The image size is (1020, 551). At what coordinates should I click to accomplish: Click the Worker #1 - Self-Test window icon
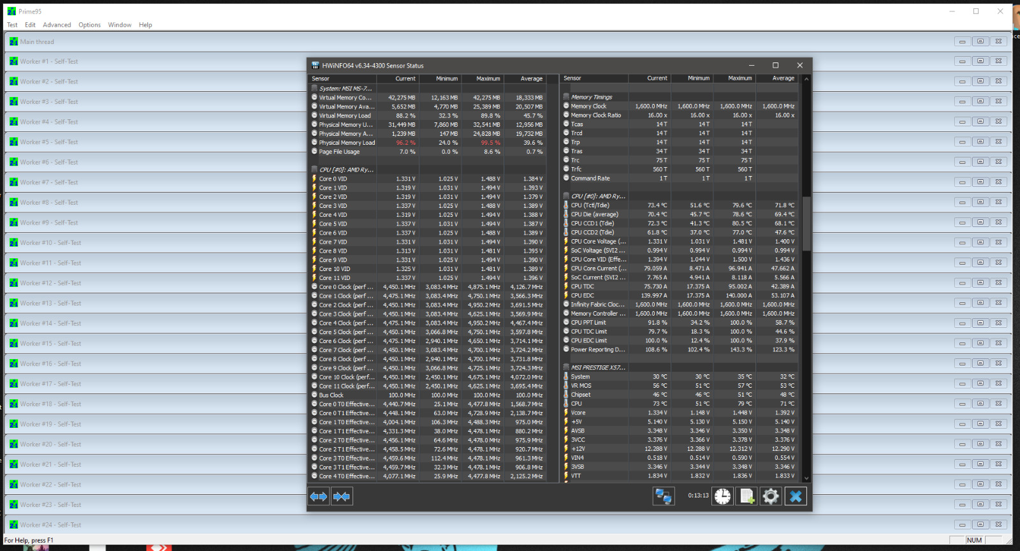coord(13,61)
